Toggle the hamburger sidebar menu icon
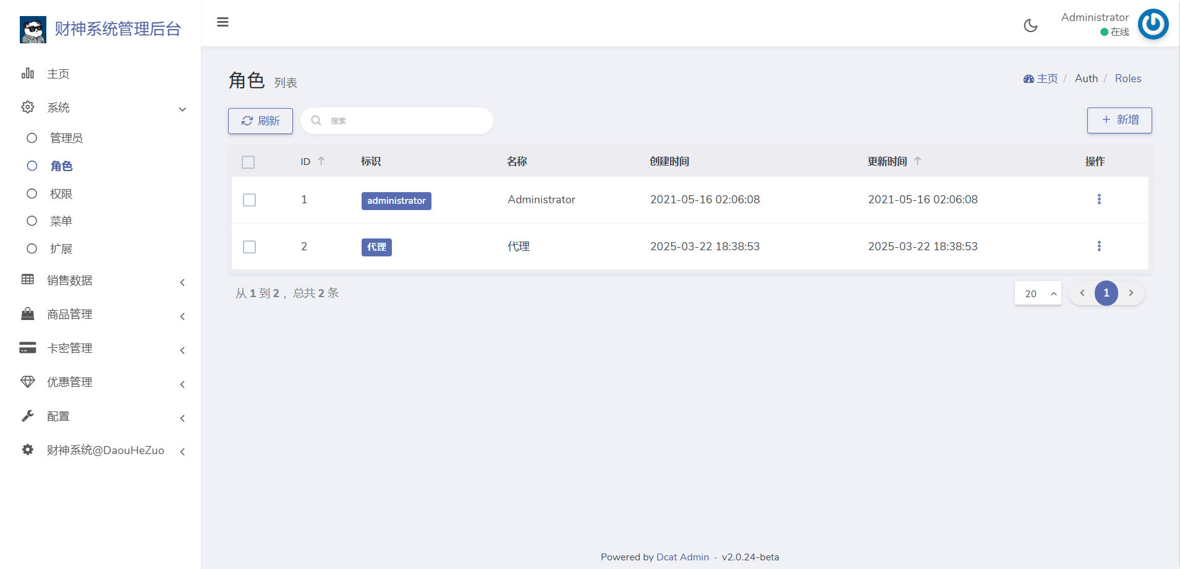Screen dimensions: 1180x569 (x=223, y=22)
